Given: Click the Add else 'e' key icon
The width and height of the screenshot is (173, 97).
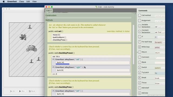Looking at the screenshot, I should click(139, 93).
